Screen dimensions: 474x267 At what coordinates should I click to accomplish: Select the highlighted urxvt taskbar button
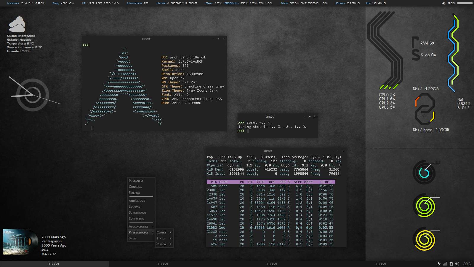tap(55, 264)
